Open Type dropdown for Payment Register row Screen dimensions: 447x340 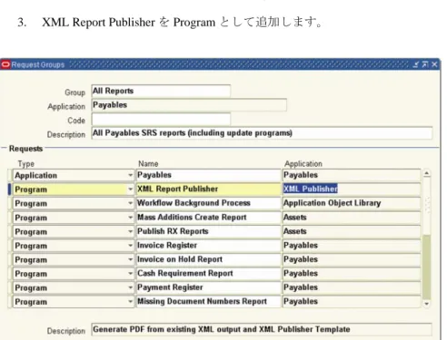pyautogui.click(x=130, y=287)
